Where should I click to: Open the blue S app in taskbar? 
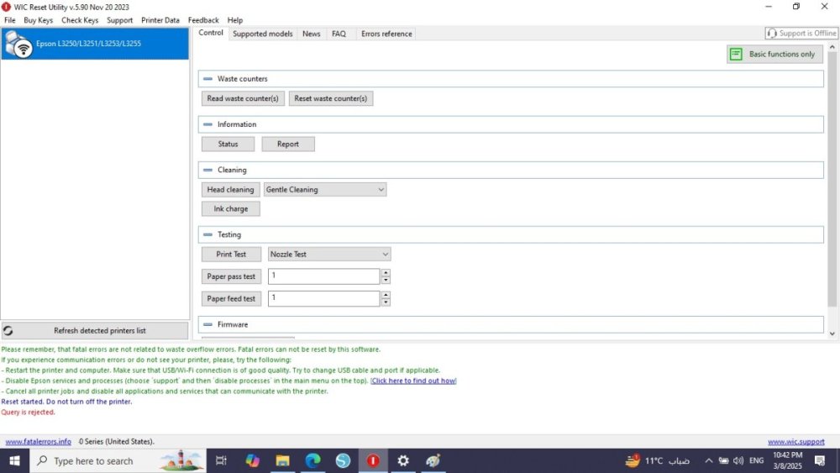click(x=343, y=460)
